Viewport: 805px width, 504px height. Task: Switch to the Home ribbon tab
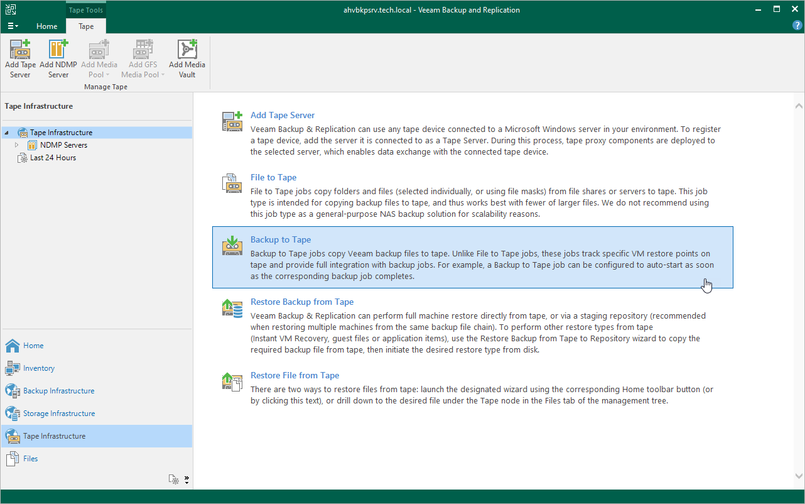tap(47, 26)
